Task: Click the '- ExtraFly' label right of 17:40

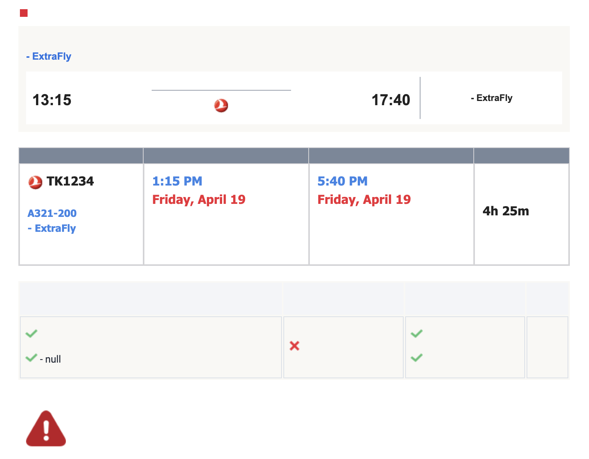Action: 491,98
